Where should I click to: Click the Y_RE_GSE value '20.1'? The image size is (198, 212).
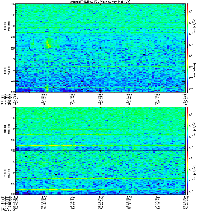(x=15, y=96)
